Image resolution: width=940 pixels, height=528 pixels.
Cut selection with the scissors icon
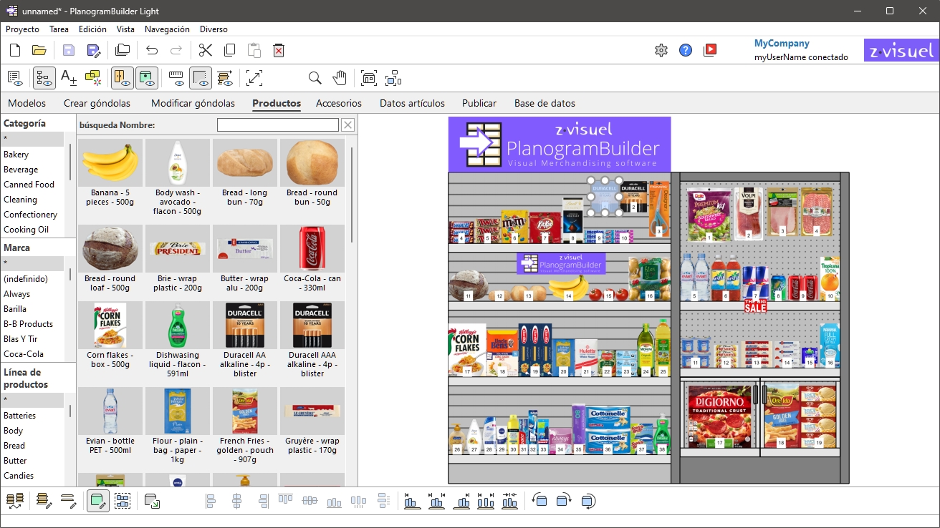[206, 50]
